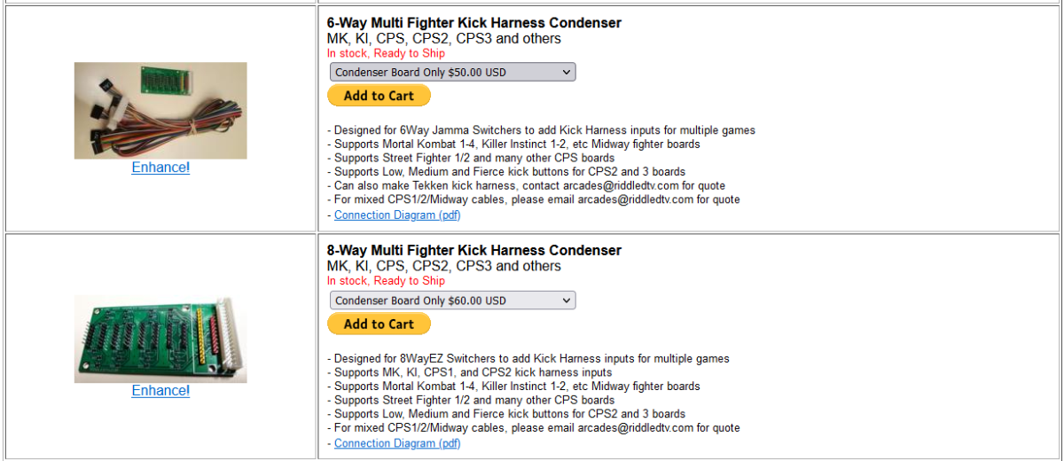Open the 6-Way kick harness cable photo
This screenshot has width=1064, height=461.
tap(160, 111)
